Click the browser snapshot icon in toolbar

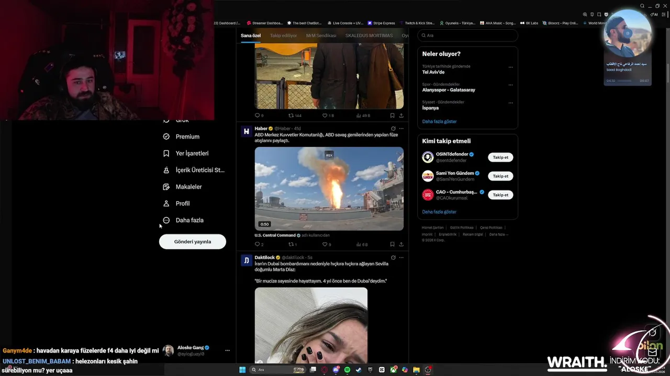[x=599, y=14]
